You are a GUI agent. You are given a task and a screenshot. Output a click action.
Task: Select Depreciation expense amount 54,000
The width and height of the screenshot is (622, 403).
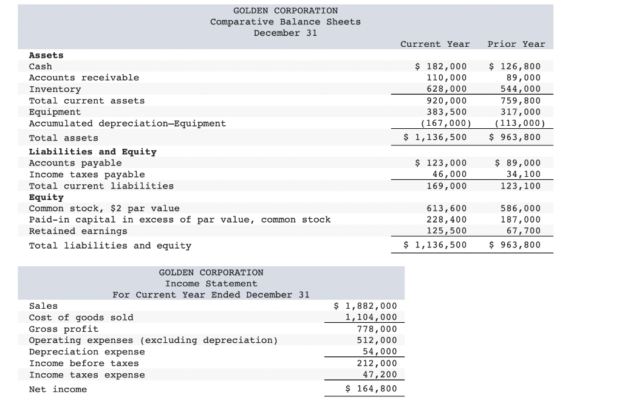(380, 351)
